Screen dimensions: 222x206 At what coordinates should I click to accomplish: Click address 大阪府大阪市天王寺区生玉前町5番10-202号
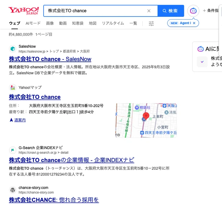(66, 106)
